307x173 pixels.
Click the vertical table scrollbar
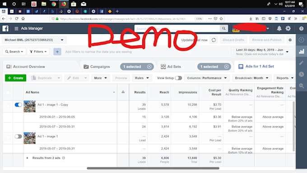(293, 126)
